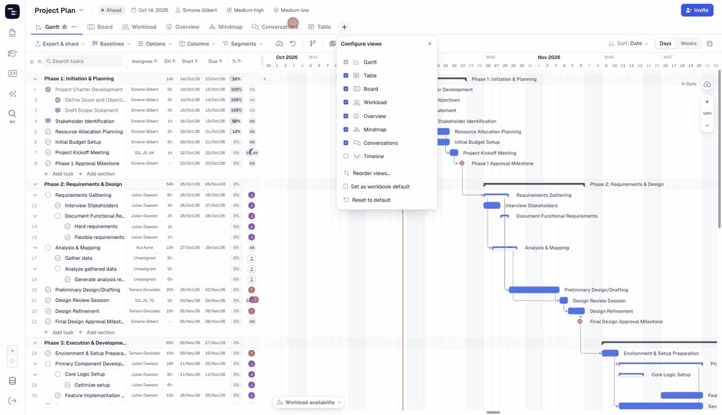
Task: Open Export & share dropdown
Action: coord(60,44)
